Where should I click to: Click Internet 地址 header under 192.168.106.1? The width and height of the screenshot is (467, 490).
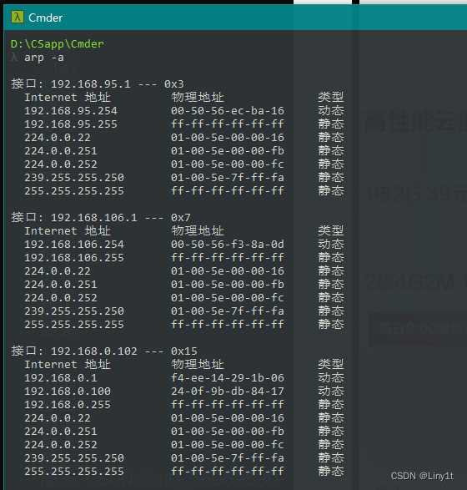coord(68,231)
